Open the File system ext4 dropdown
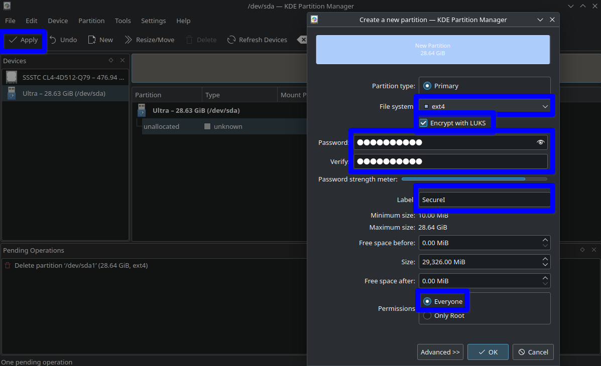The width and height of the screenshot is (601, 366). tap(485, 106)
